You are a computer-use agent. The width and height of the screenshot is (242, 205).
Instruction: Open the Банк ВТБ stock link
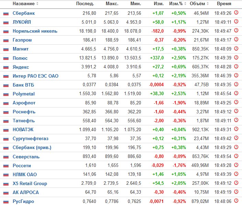pos(23,85)
